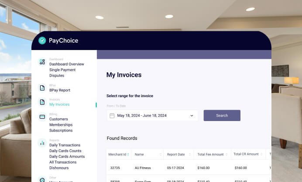Viewport: 302px width, 182px height.
Task: Open the Customers page
Action: tap(58, 119)
